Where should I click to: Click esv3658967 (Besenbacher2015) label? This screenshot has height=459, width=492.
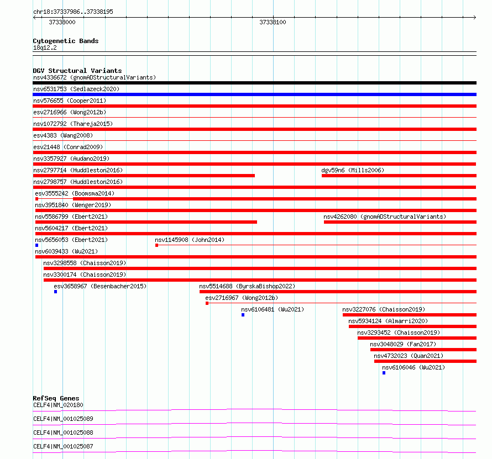[100, 286]
